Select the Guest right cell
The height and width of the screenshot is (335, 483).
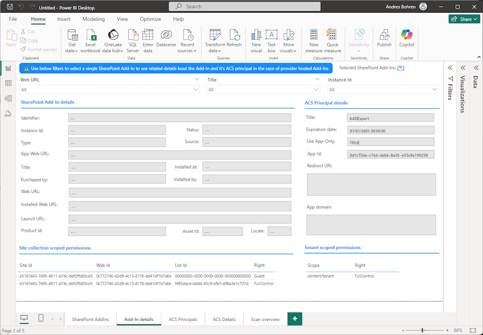[x=259, y=276]
